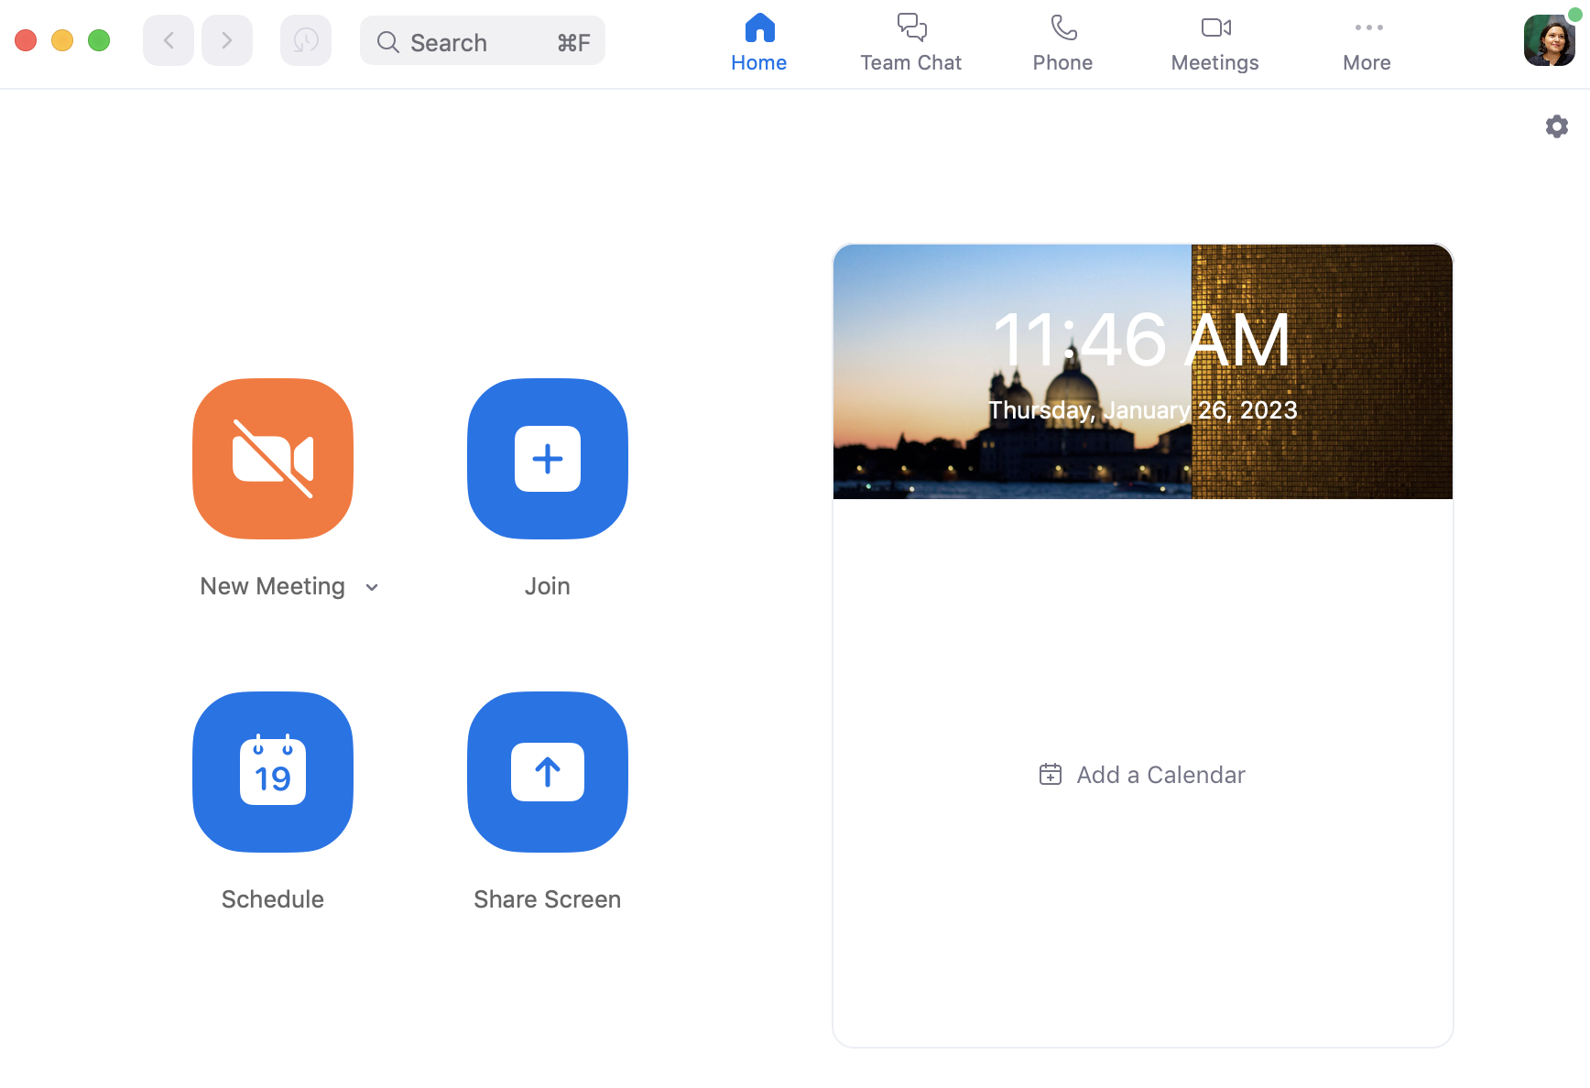
Task: Open the Schedule calendar icon
Action: (x=273, y=772)
